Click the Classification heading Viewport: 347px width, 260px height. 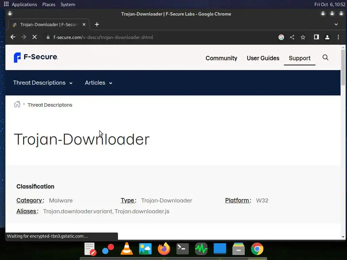35,187
